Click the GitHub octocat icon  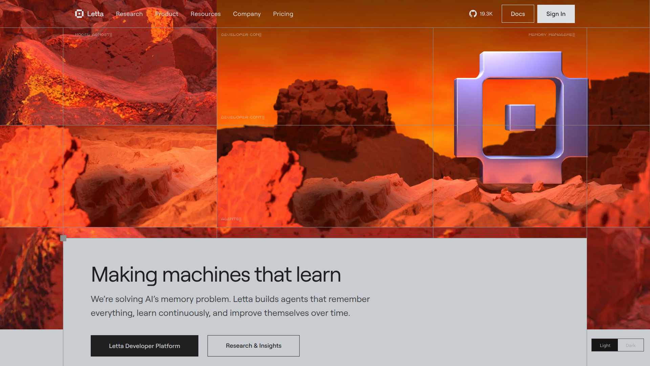473,14
